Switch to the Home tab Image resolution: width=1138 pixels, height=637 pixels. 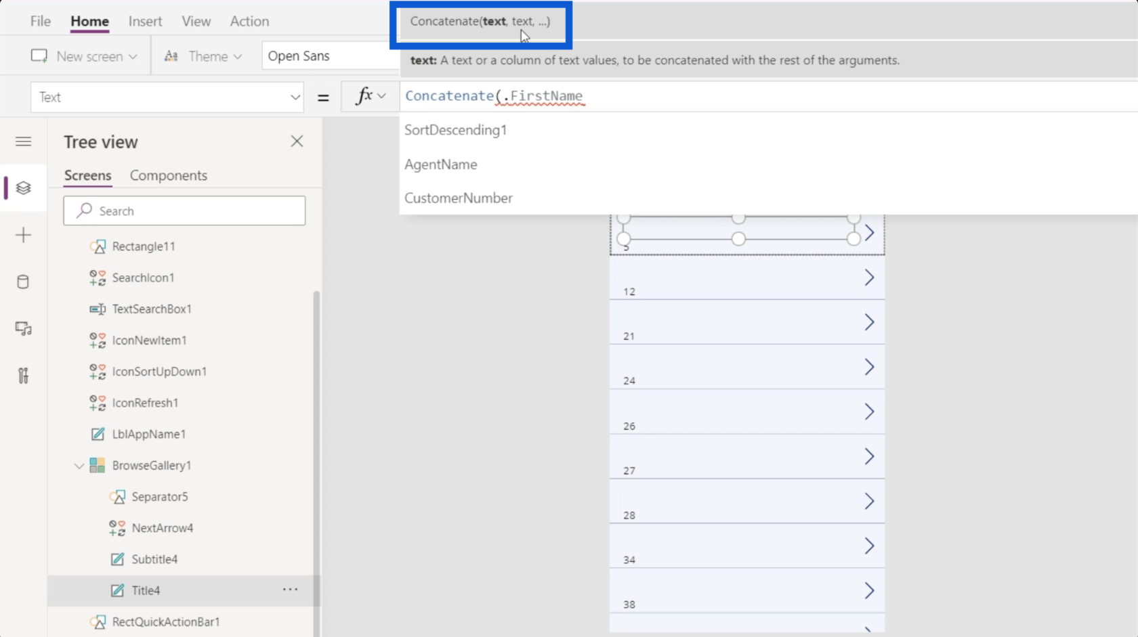(x=89, y=21)
